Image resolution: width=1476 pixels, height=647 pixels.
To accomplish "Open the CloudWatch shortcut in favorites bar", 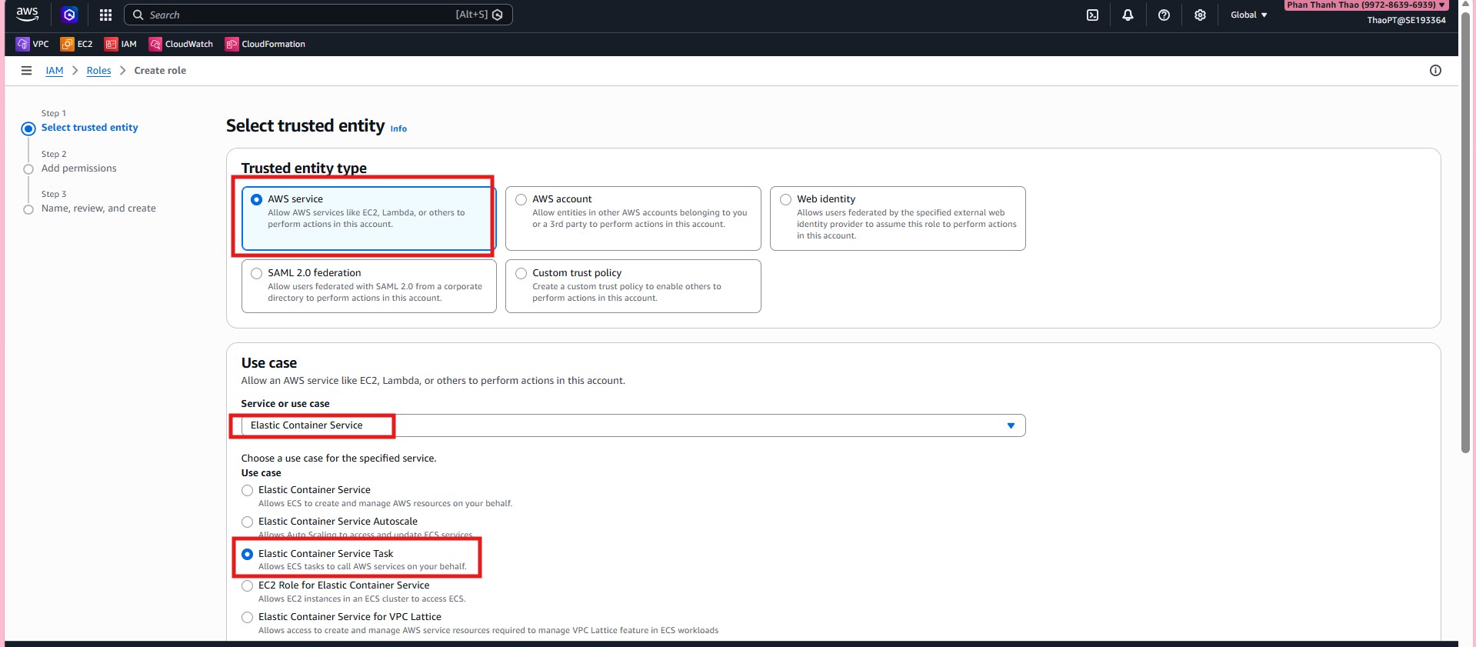I will (x=182, y=45).
